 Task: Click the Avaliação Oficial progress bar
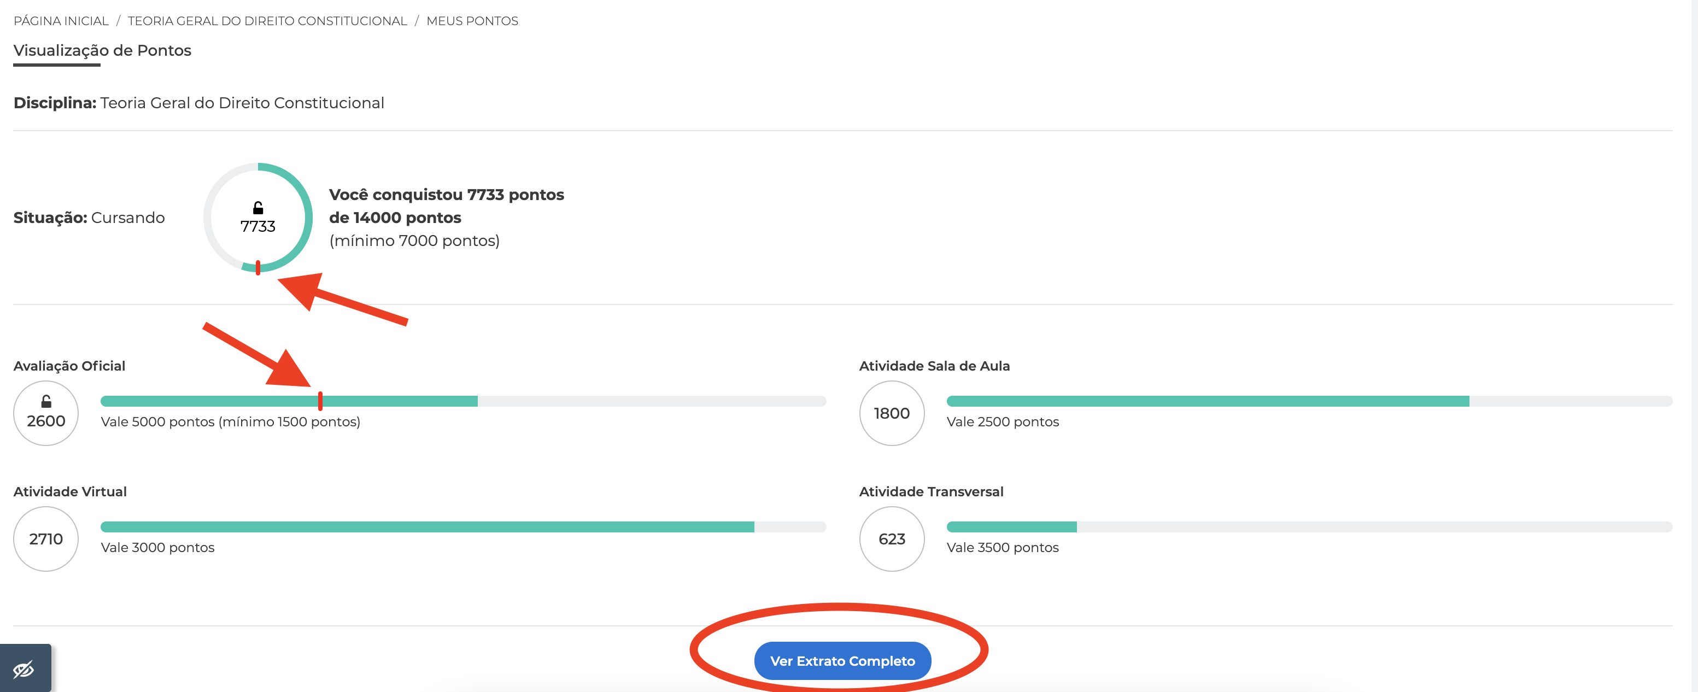(462, 401)
